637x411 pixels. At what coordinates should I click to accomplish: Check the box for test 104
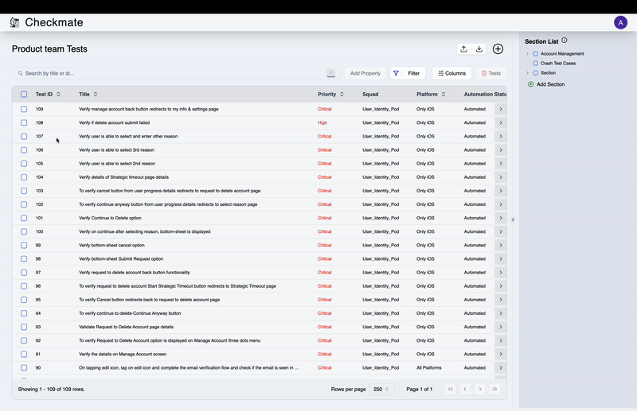(x=24, y=177)
